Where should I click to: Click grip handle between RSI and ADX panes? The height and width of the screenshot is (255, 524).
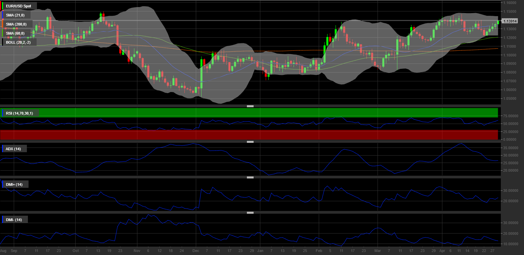250,142
